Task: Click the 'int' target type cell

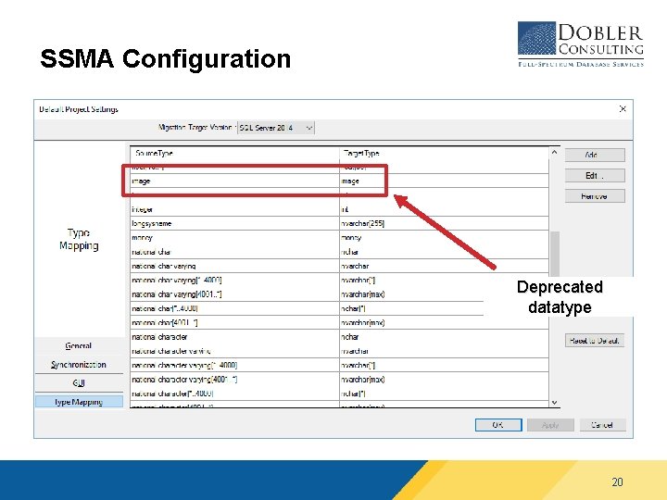Action: 444,209
